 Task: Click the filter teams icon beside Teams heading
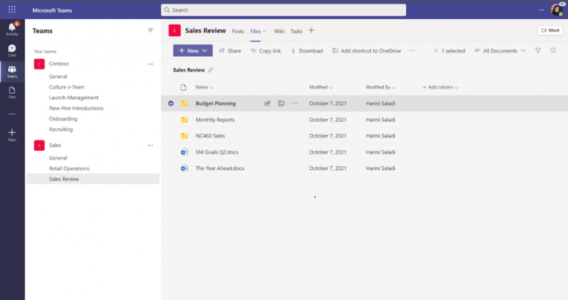[x=150, y=30]
